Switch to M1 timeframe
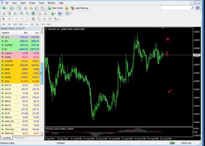 pyautogui.click(x=4, y=24)
